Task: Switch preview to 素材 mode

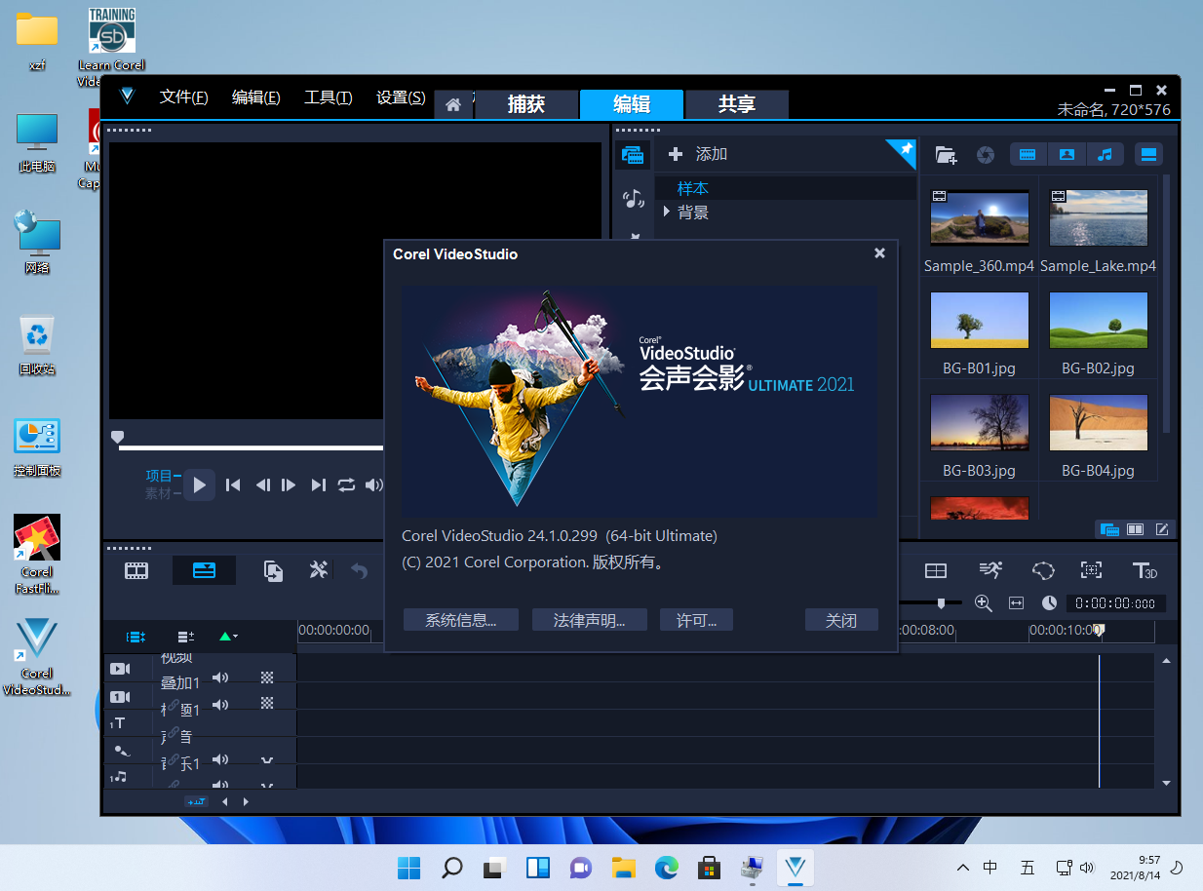Action: pos(163,493)
